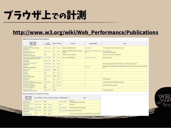Open Navigation Timing 2 spec link in top table
The width and height of the screenshot is (171, 128).
pyautogui.click(x=28, y=46)
